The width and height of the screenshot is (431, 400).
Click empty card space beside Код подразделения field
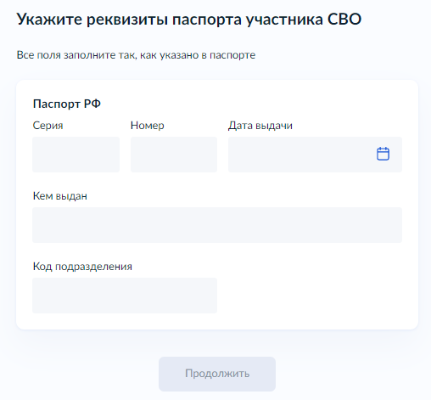311,296
